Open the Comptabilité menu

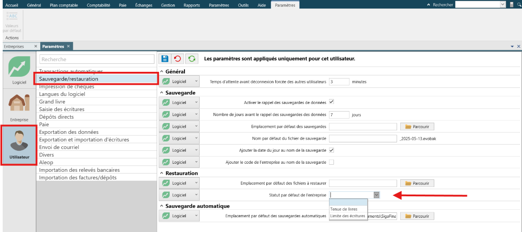point(98,5)
